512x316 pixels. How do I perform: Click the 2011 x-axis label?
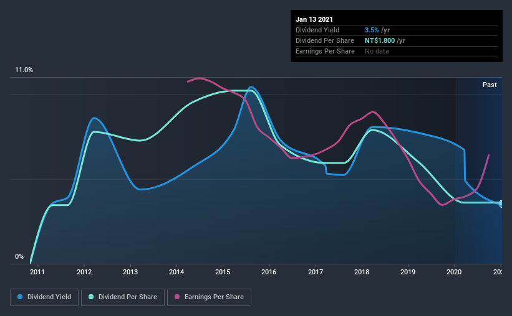pos(37,272)
